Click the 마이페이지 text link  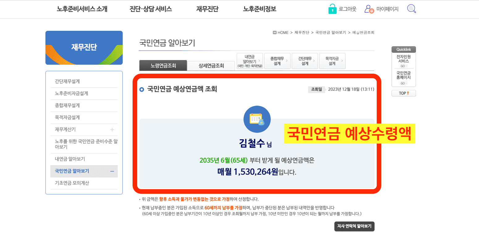(388, 9)
